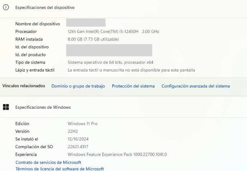Open Protección del sistema link
The image size is (247, 171).
[133, 86]
